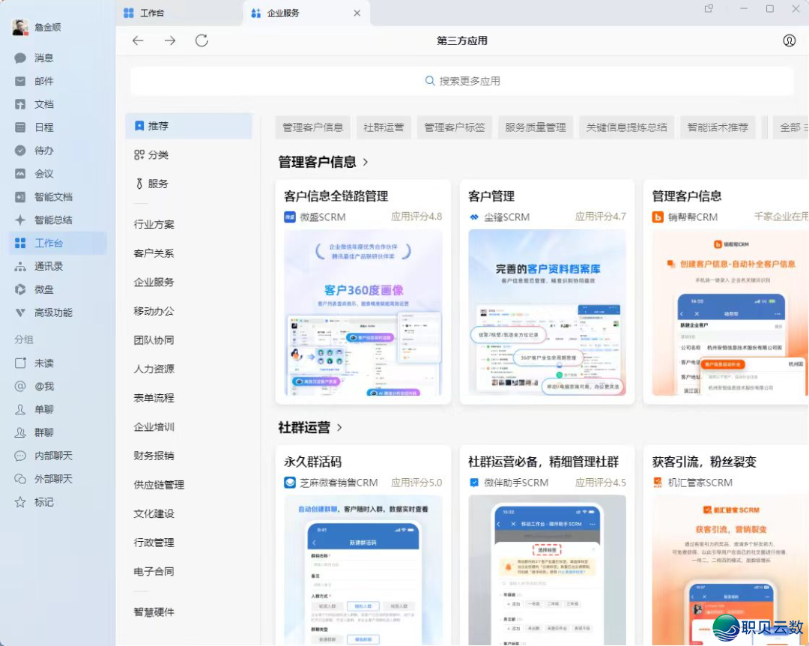Show 群聊 group chats
Screen dimensions: 809x646
pos(34,432)
